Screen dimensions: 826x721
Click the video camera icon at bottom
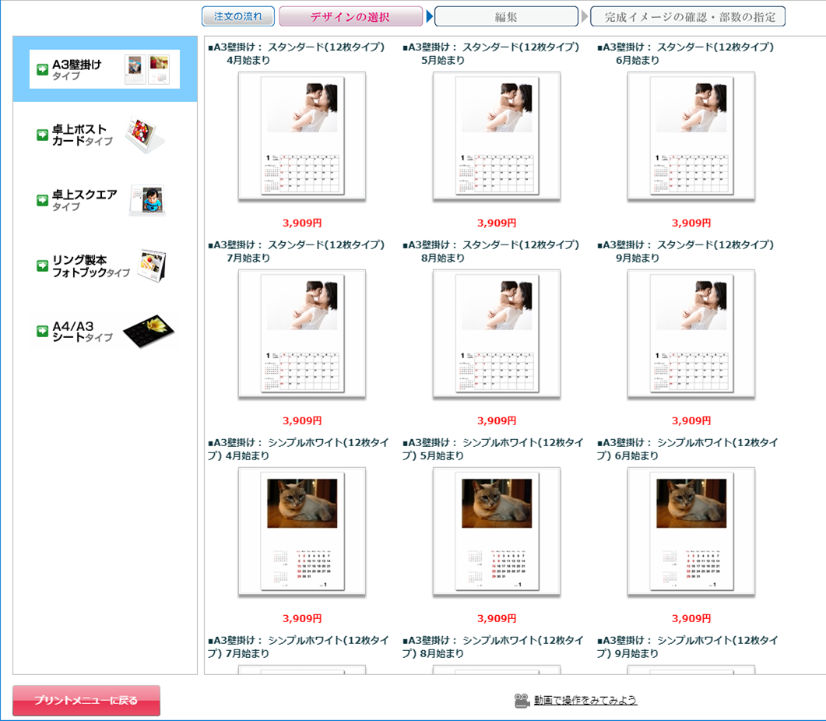(x=522, y=701)
